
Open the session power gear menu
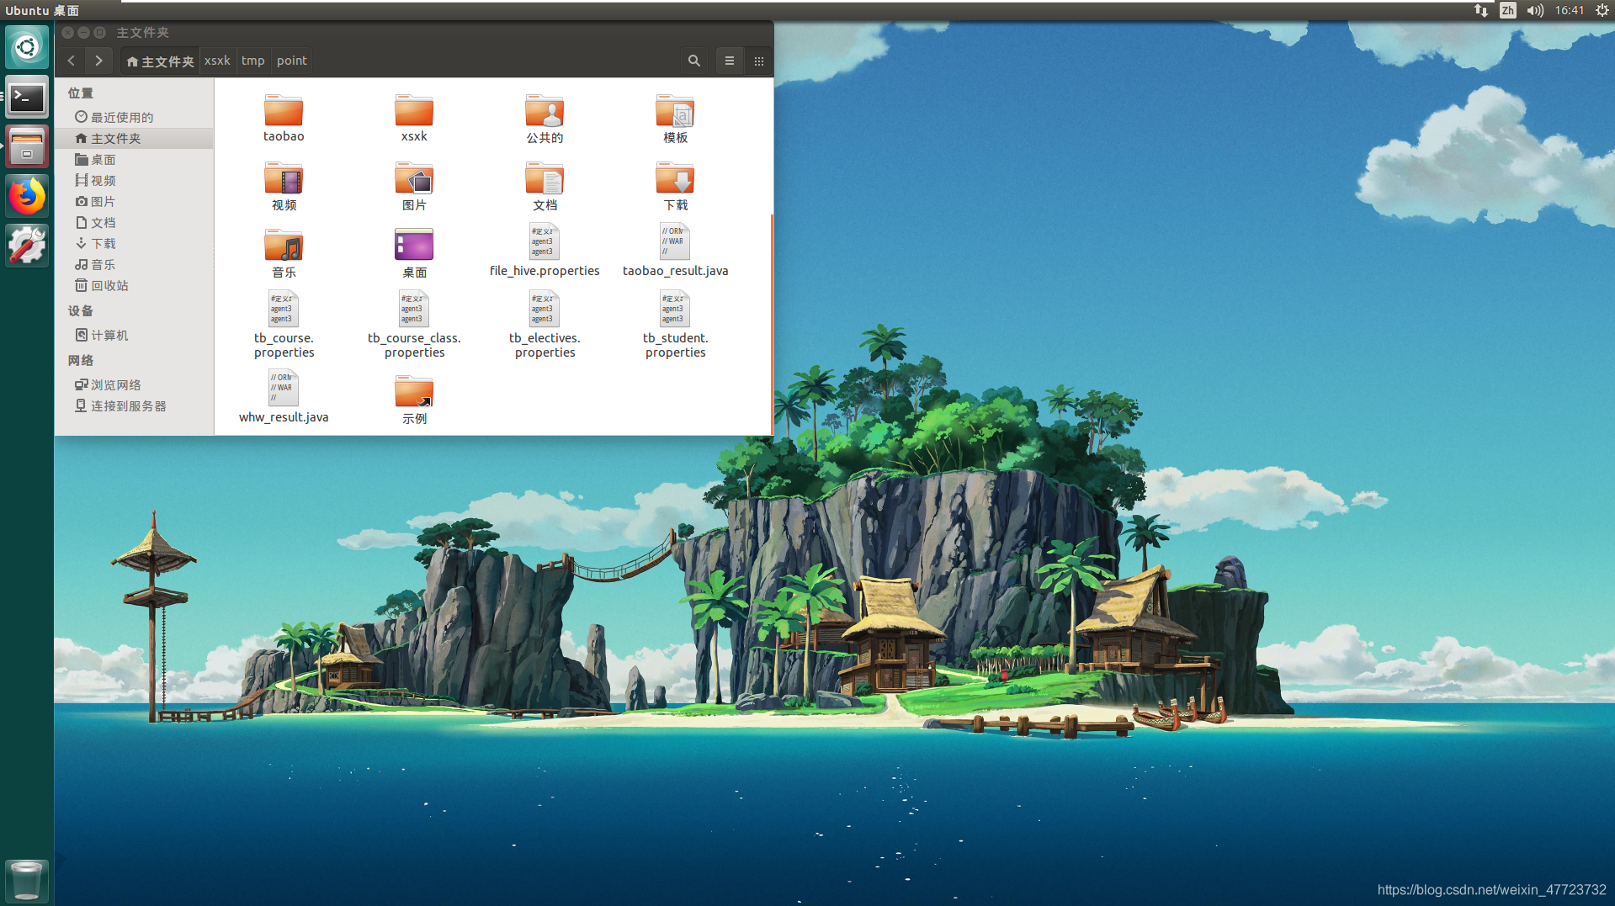(1602, 10)
